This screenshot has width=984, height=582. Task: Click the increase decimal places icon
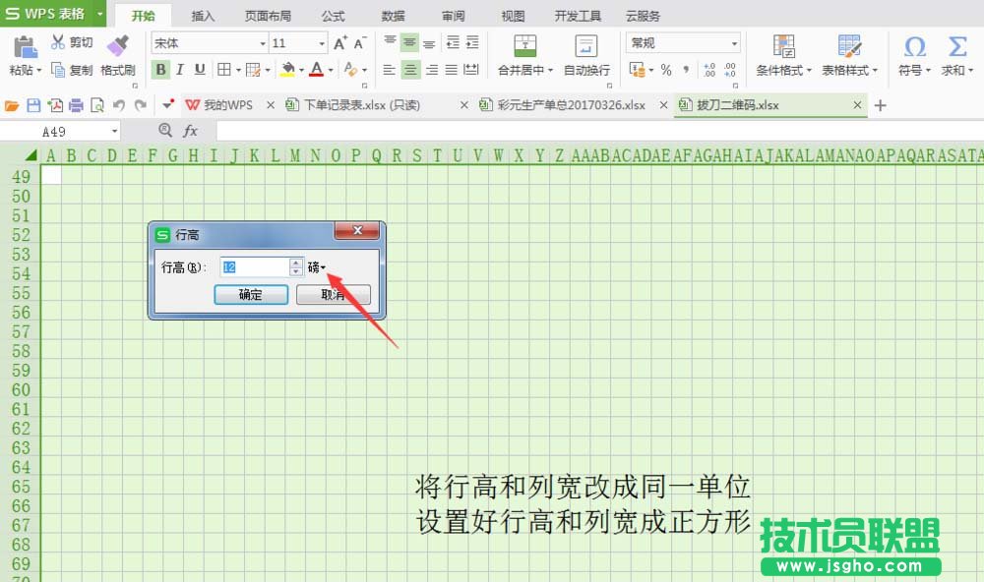[x=708, y=69]
